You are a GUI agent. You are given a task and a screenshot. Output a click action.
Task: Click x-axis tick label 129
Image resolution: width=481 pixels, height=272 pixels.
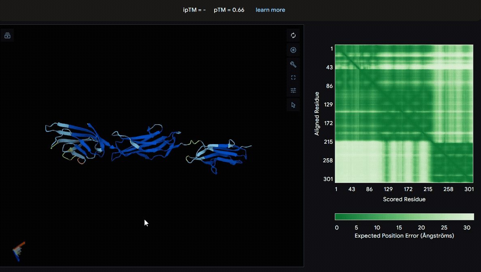click(388, 189)
